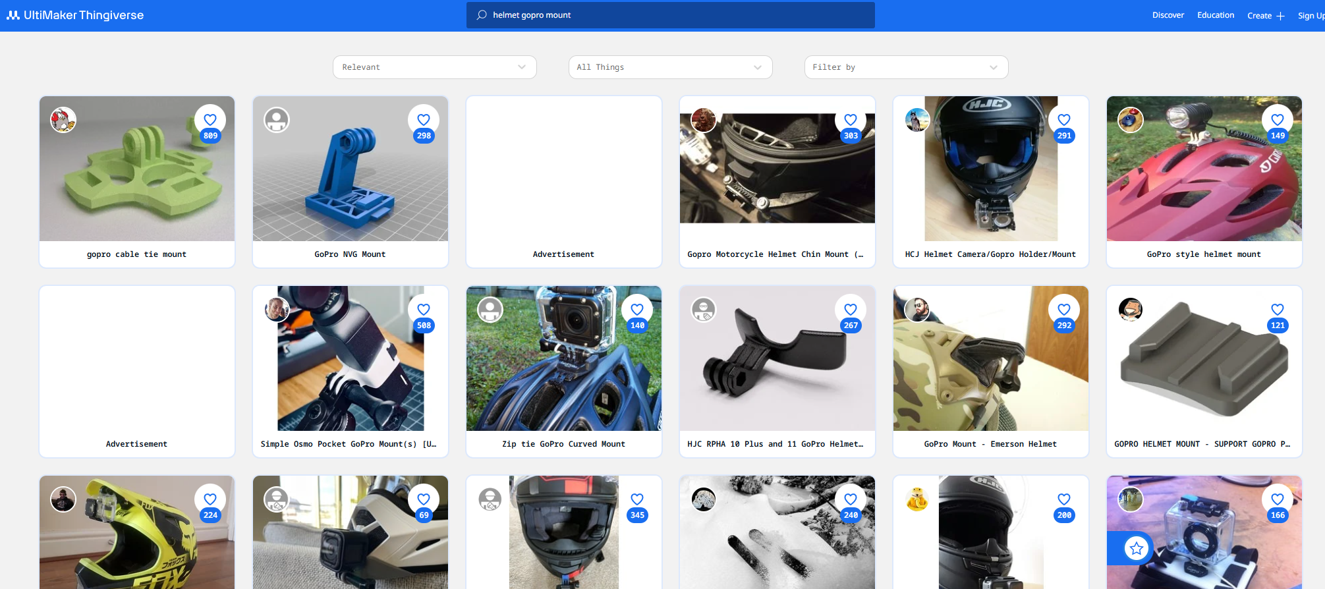
Task: Open creator avatar on yellow Fox helmet card
Action: (63, 499)
